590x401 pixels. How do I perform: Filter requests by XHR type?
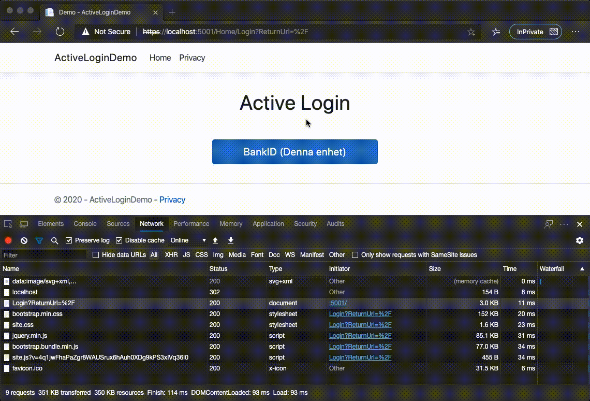coord(171,255)
